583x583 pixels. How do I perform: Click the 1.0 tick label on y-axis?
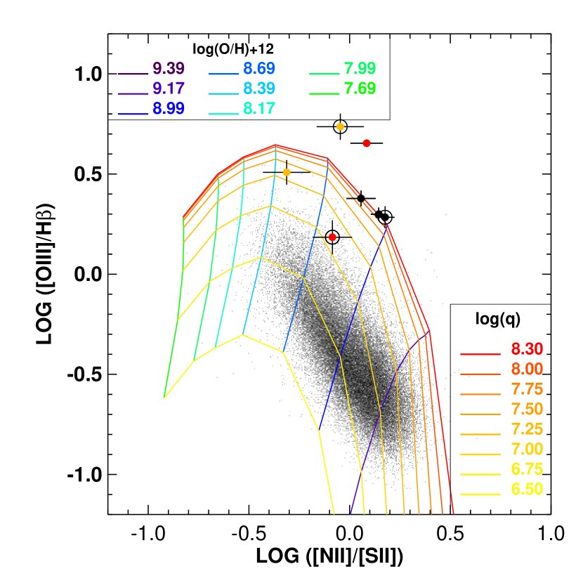pos(88,74)
